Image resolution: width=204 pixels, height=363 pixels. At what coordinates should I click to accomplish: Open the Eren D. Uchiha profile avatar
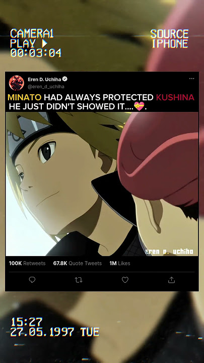pos(17,83)
